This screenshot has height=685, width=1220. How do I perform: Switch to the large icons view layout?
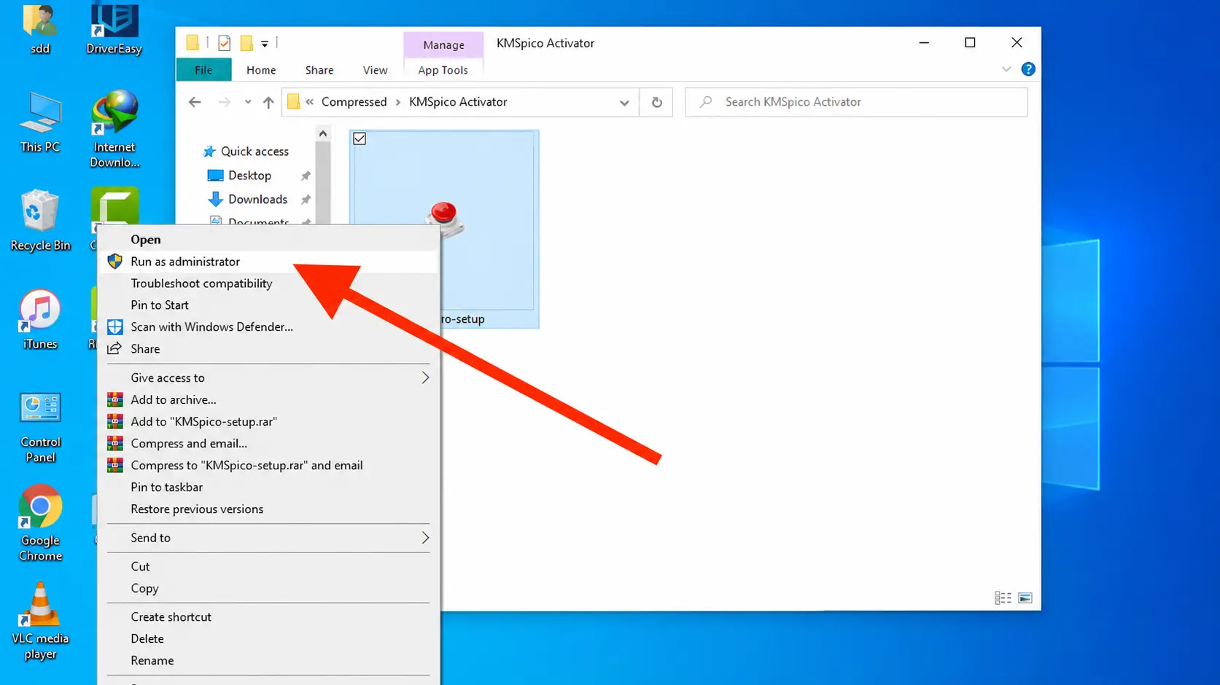click(x=1025, y=598)
